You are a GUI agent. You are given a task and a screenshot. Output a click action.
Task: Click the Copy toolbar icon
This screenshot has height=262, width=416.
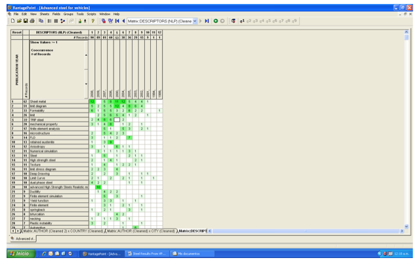coord(41,21)
